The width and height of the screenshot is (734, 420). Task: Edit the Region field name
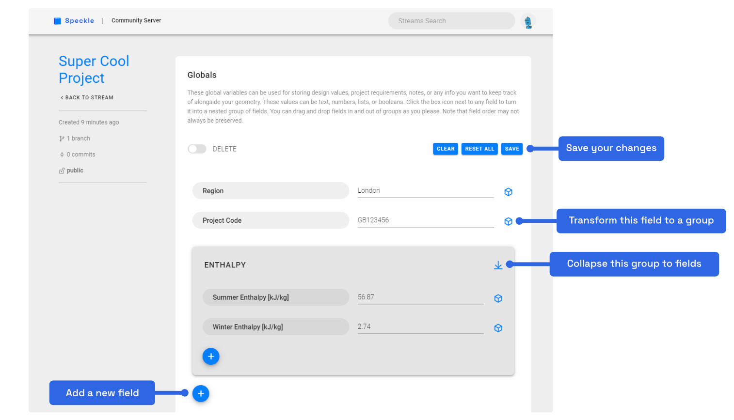(271, 191)
